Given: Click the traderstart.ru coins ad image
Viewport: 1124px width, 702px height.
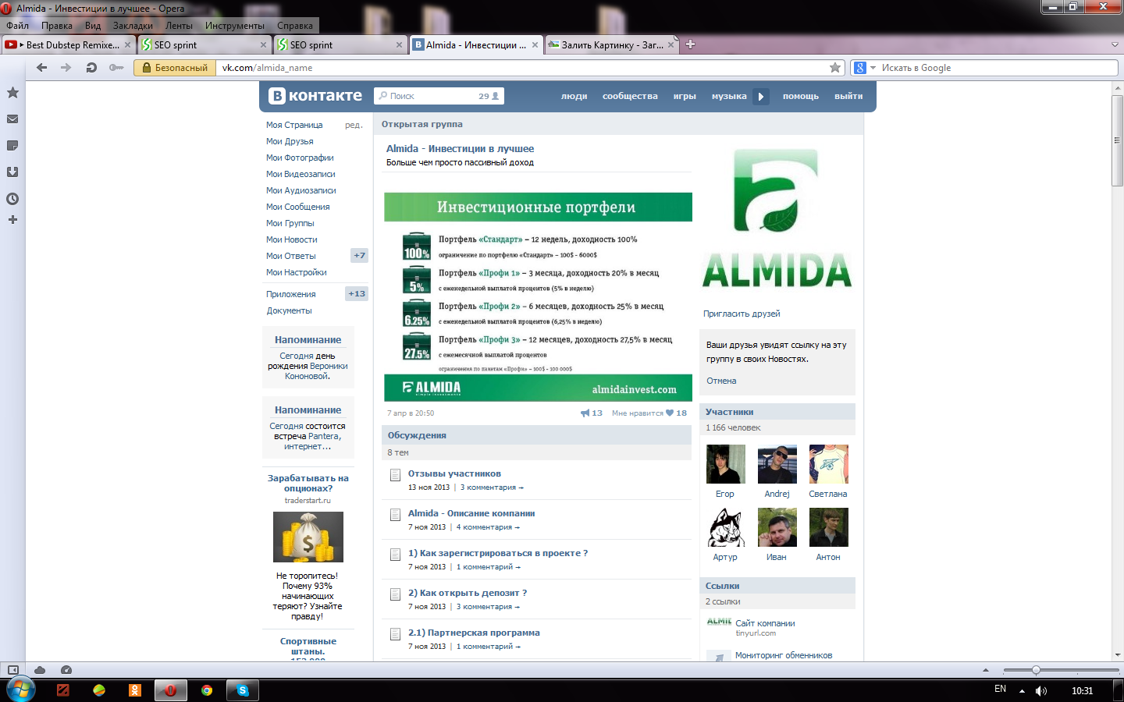Looking at the screenshot, I should pos(308,537).
